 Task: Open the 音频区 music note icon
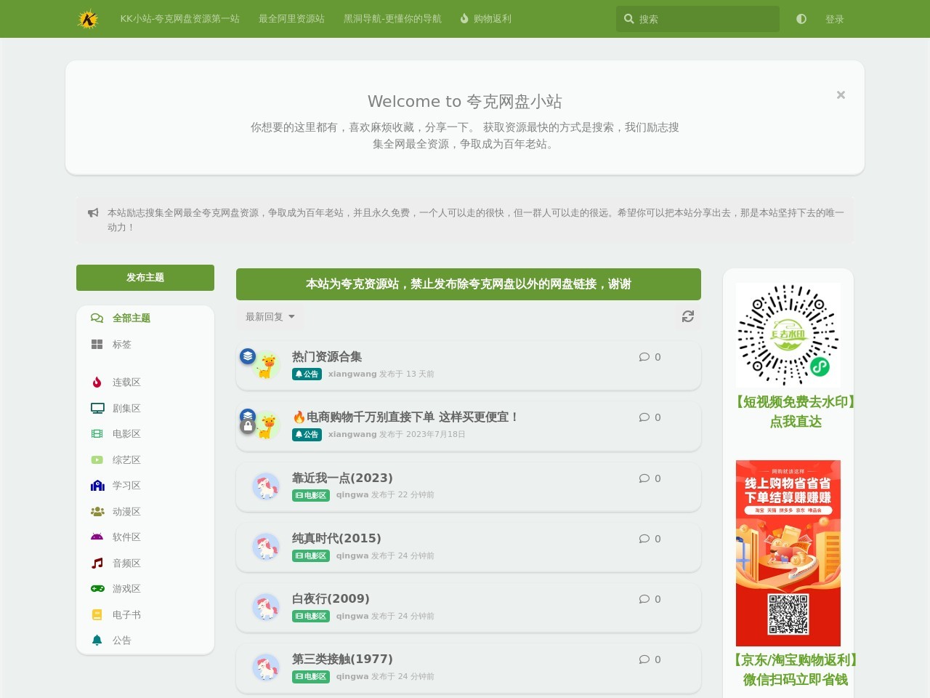(x=97, y=562)
